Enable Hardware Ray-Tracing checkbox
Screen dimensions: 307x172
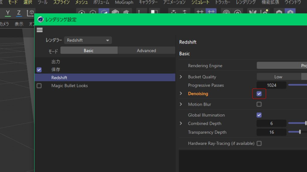(x=259, y=143)
